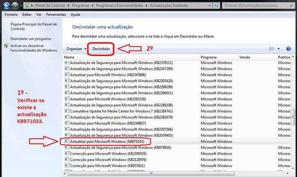Select Actualizar para Microsoft Windows (KB971033)

pos(107,142)
